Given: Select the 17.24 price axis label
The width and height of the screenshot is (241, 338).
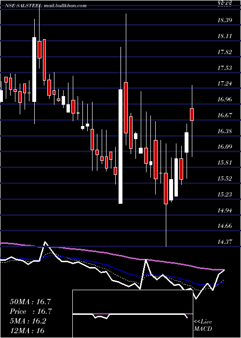Looking at the screenshot, I should pos(225,84).
